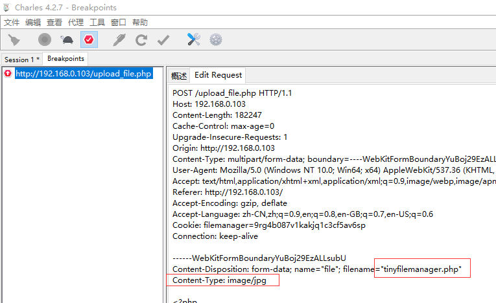Click the checkmark validate icon
This screenshot has height=303, width=496.
coord(163,40)
